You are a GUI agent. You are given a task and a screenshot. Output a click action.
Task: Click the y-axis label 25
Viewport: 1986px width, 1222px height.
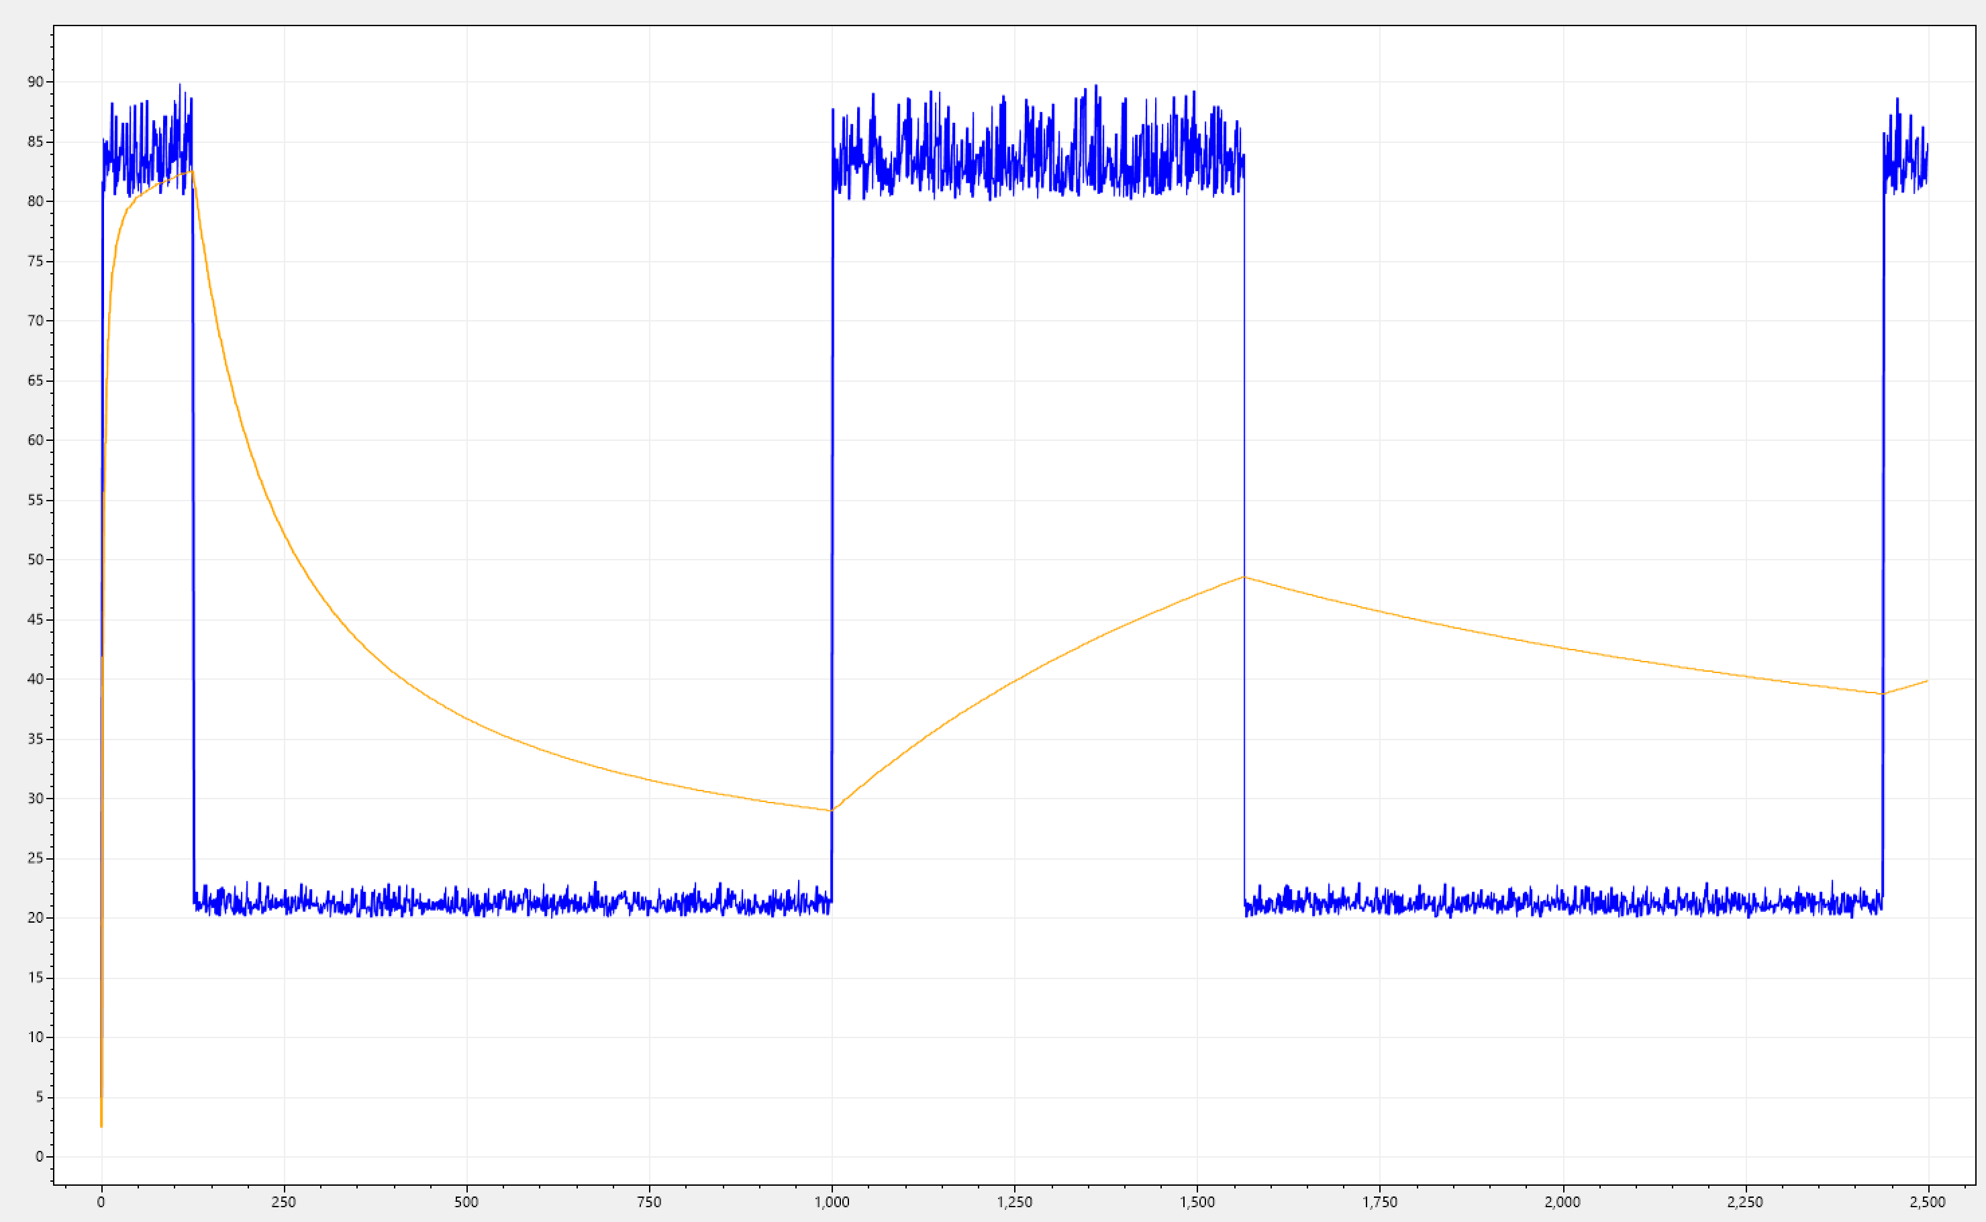click(x=36, y=858)
